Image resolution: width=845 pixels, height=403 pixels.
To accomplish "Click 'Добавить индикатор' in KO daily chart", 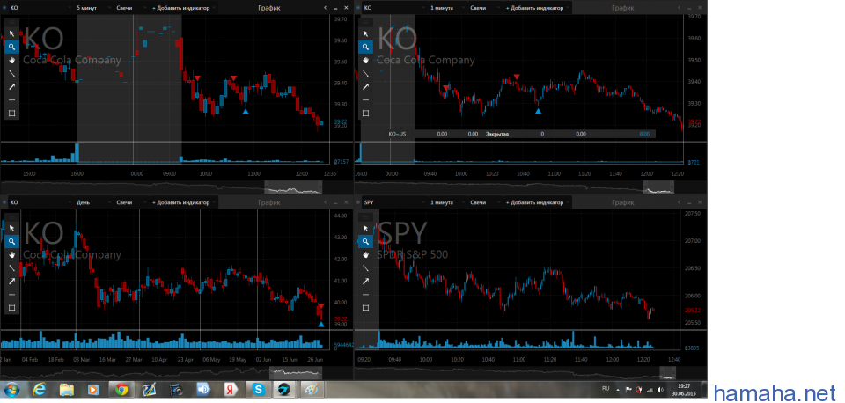I will tap(184, 202).
